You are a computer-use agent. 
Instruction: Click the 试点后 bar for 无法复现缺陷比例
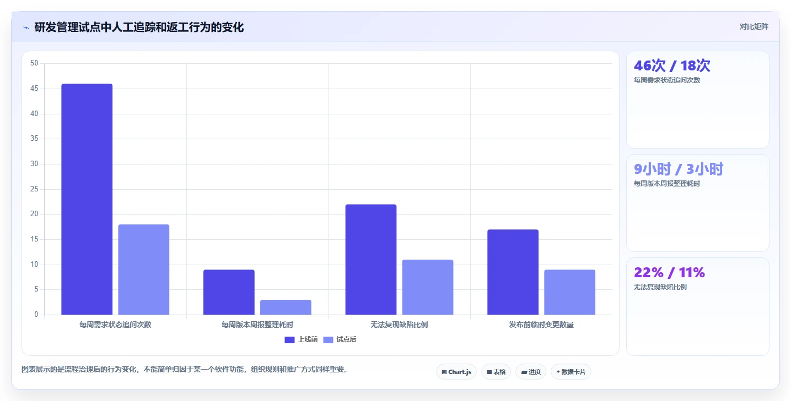click(428, 287)
